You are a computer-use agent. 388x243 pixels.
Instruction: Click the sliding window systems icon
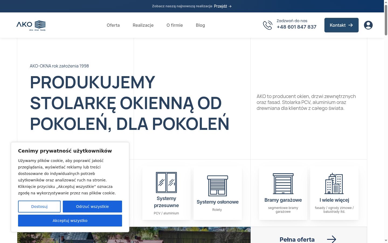[x=166, y=182]
